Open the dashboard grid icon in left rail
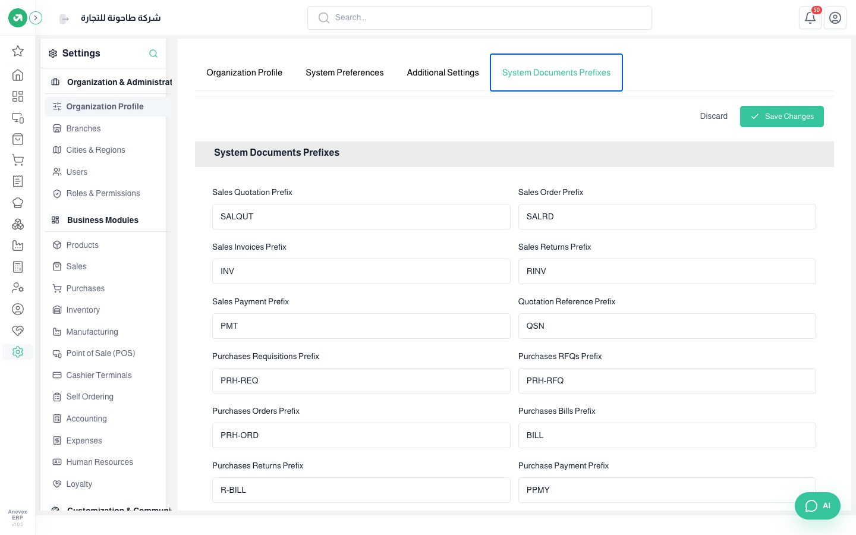This screenshot has height=535, width=856. [x=18, y=96]
